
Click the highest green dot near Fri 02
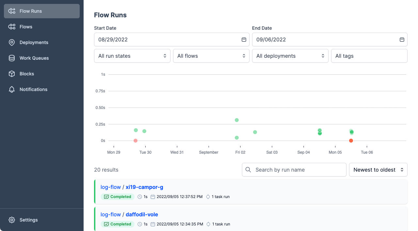point(237,120)
